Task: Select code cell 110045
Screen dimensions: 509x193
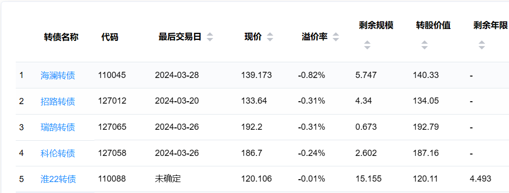Action: [x=112, y=75]
